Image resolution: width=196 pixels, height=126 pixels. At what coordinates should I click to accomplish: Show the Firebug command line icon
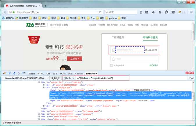pos(24,73)
